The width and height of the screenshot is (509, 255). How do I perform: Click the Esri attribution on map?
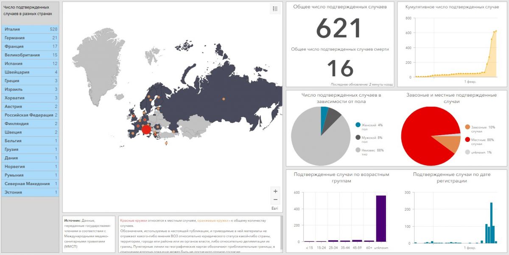(x=275, y=208)
